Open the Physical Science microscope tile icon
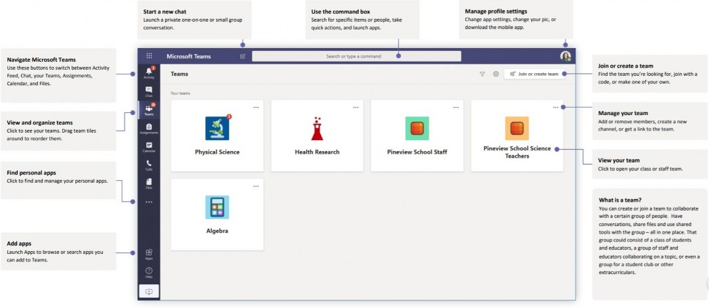 [217, 129]
